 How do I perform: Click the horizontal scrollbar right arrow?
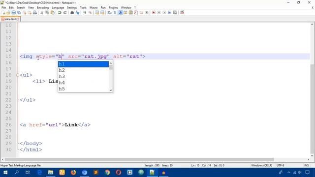308,159
